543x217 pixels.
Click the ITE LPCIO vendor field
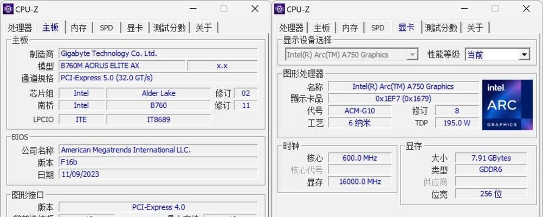[81, 119]
